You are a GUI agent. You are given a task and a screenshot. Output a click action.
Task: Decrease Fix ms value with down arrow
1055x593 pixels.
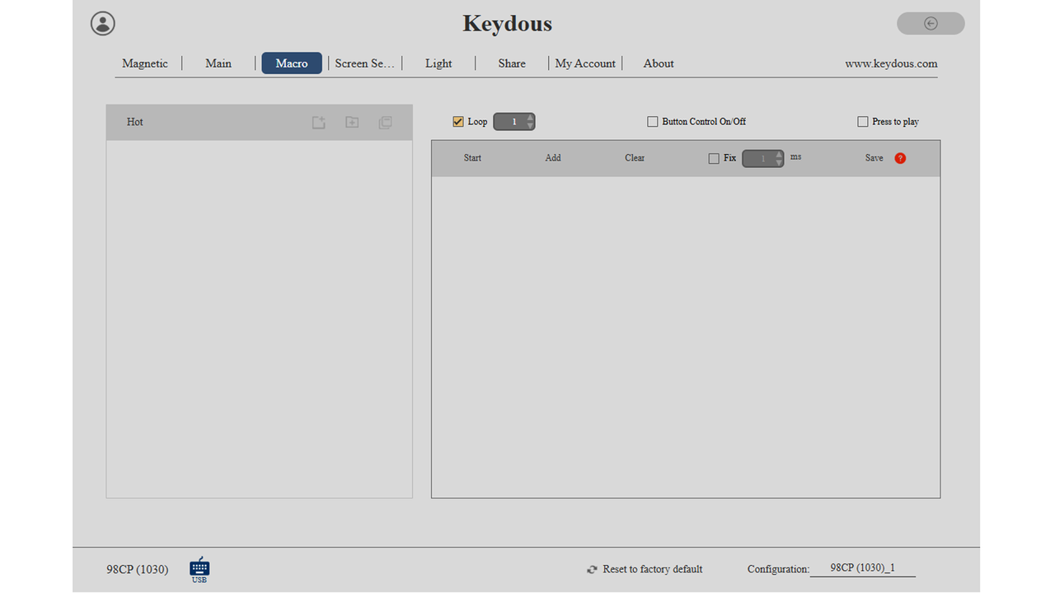[779, 162]
